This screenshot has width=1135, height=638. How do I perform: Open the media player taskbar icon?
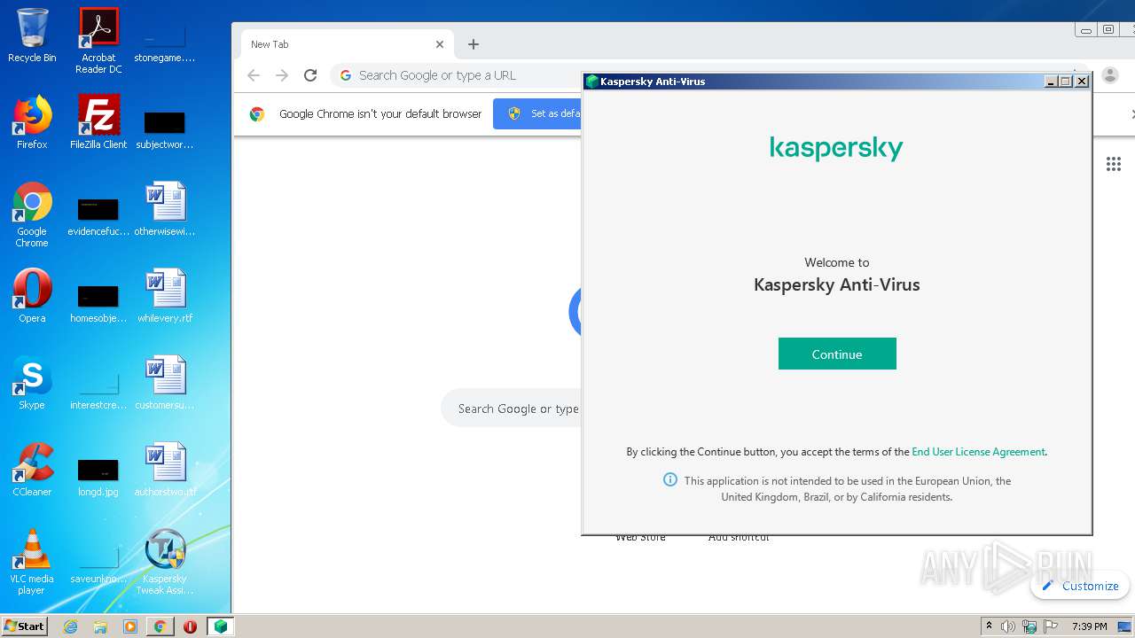130,626
